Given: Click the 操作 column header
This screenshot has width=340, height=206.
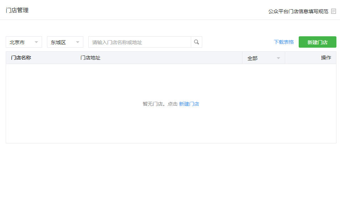Looking at the screenshot, I should tap(326, 58).
